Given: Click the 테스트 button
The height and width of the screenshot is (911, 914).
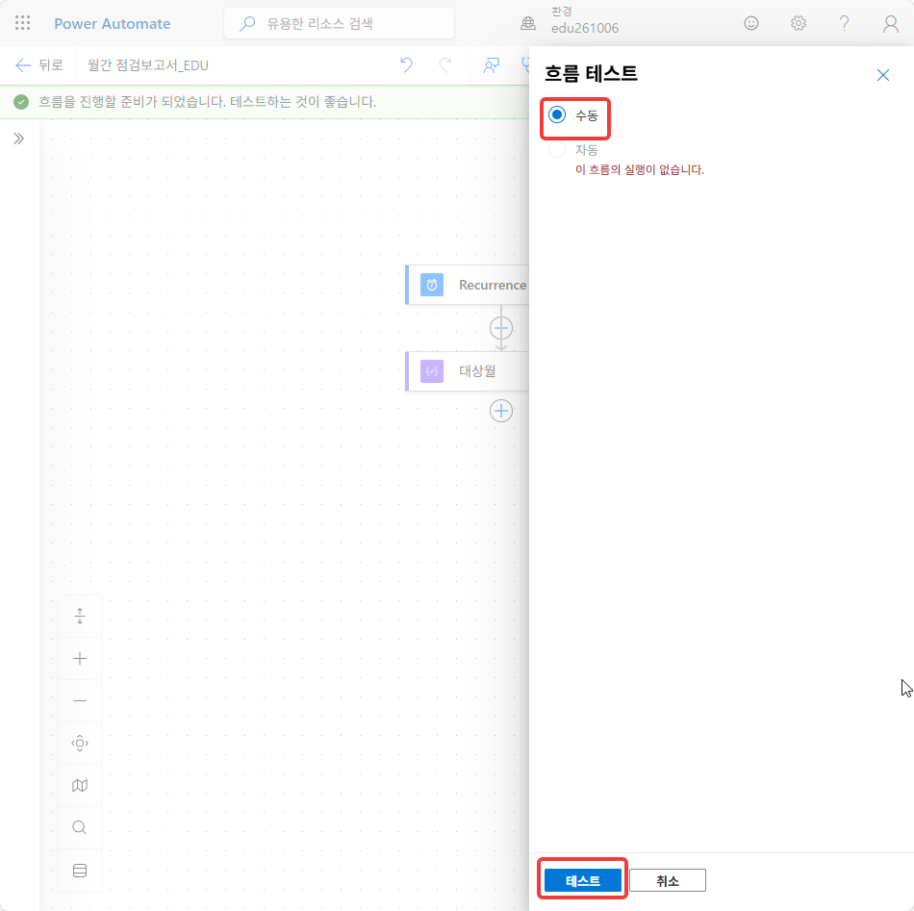Looking at the screenshot, I should pos(583,880).
